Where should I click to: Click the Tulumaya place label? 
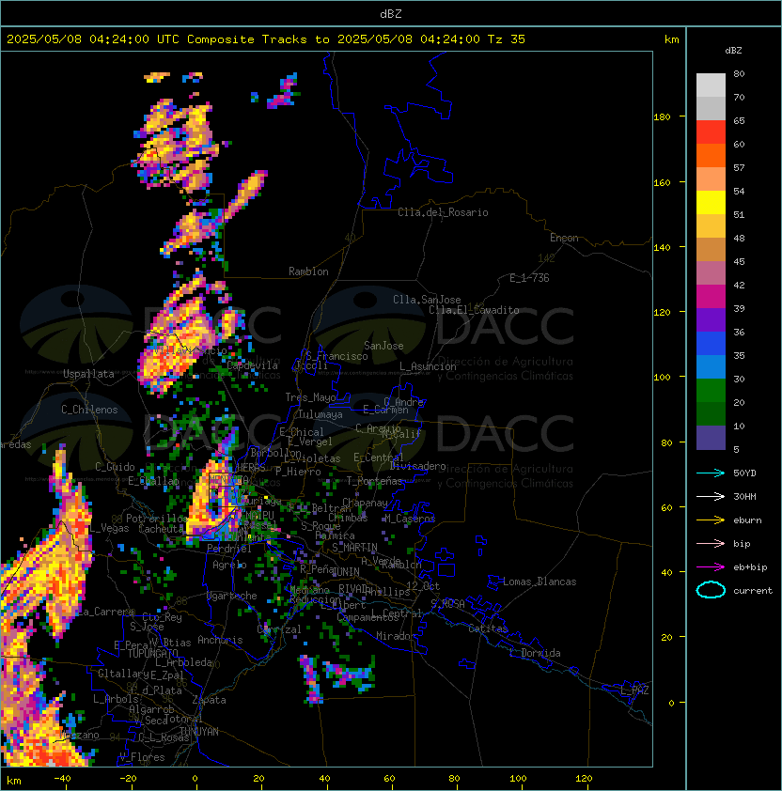coord(321,414)
